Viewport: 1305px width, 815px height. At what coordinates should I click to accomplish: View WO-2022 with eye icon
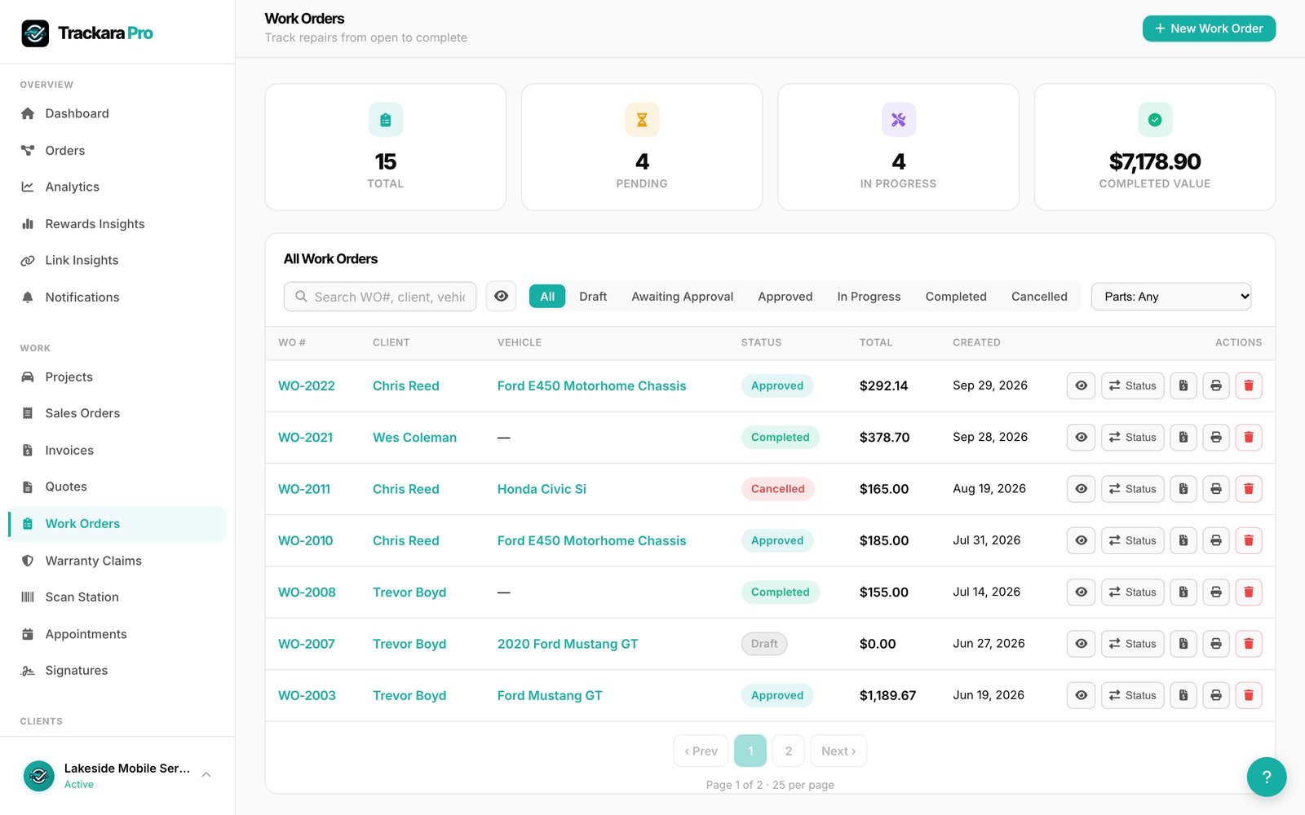click(x=1081, y=385)
